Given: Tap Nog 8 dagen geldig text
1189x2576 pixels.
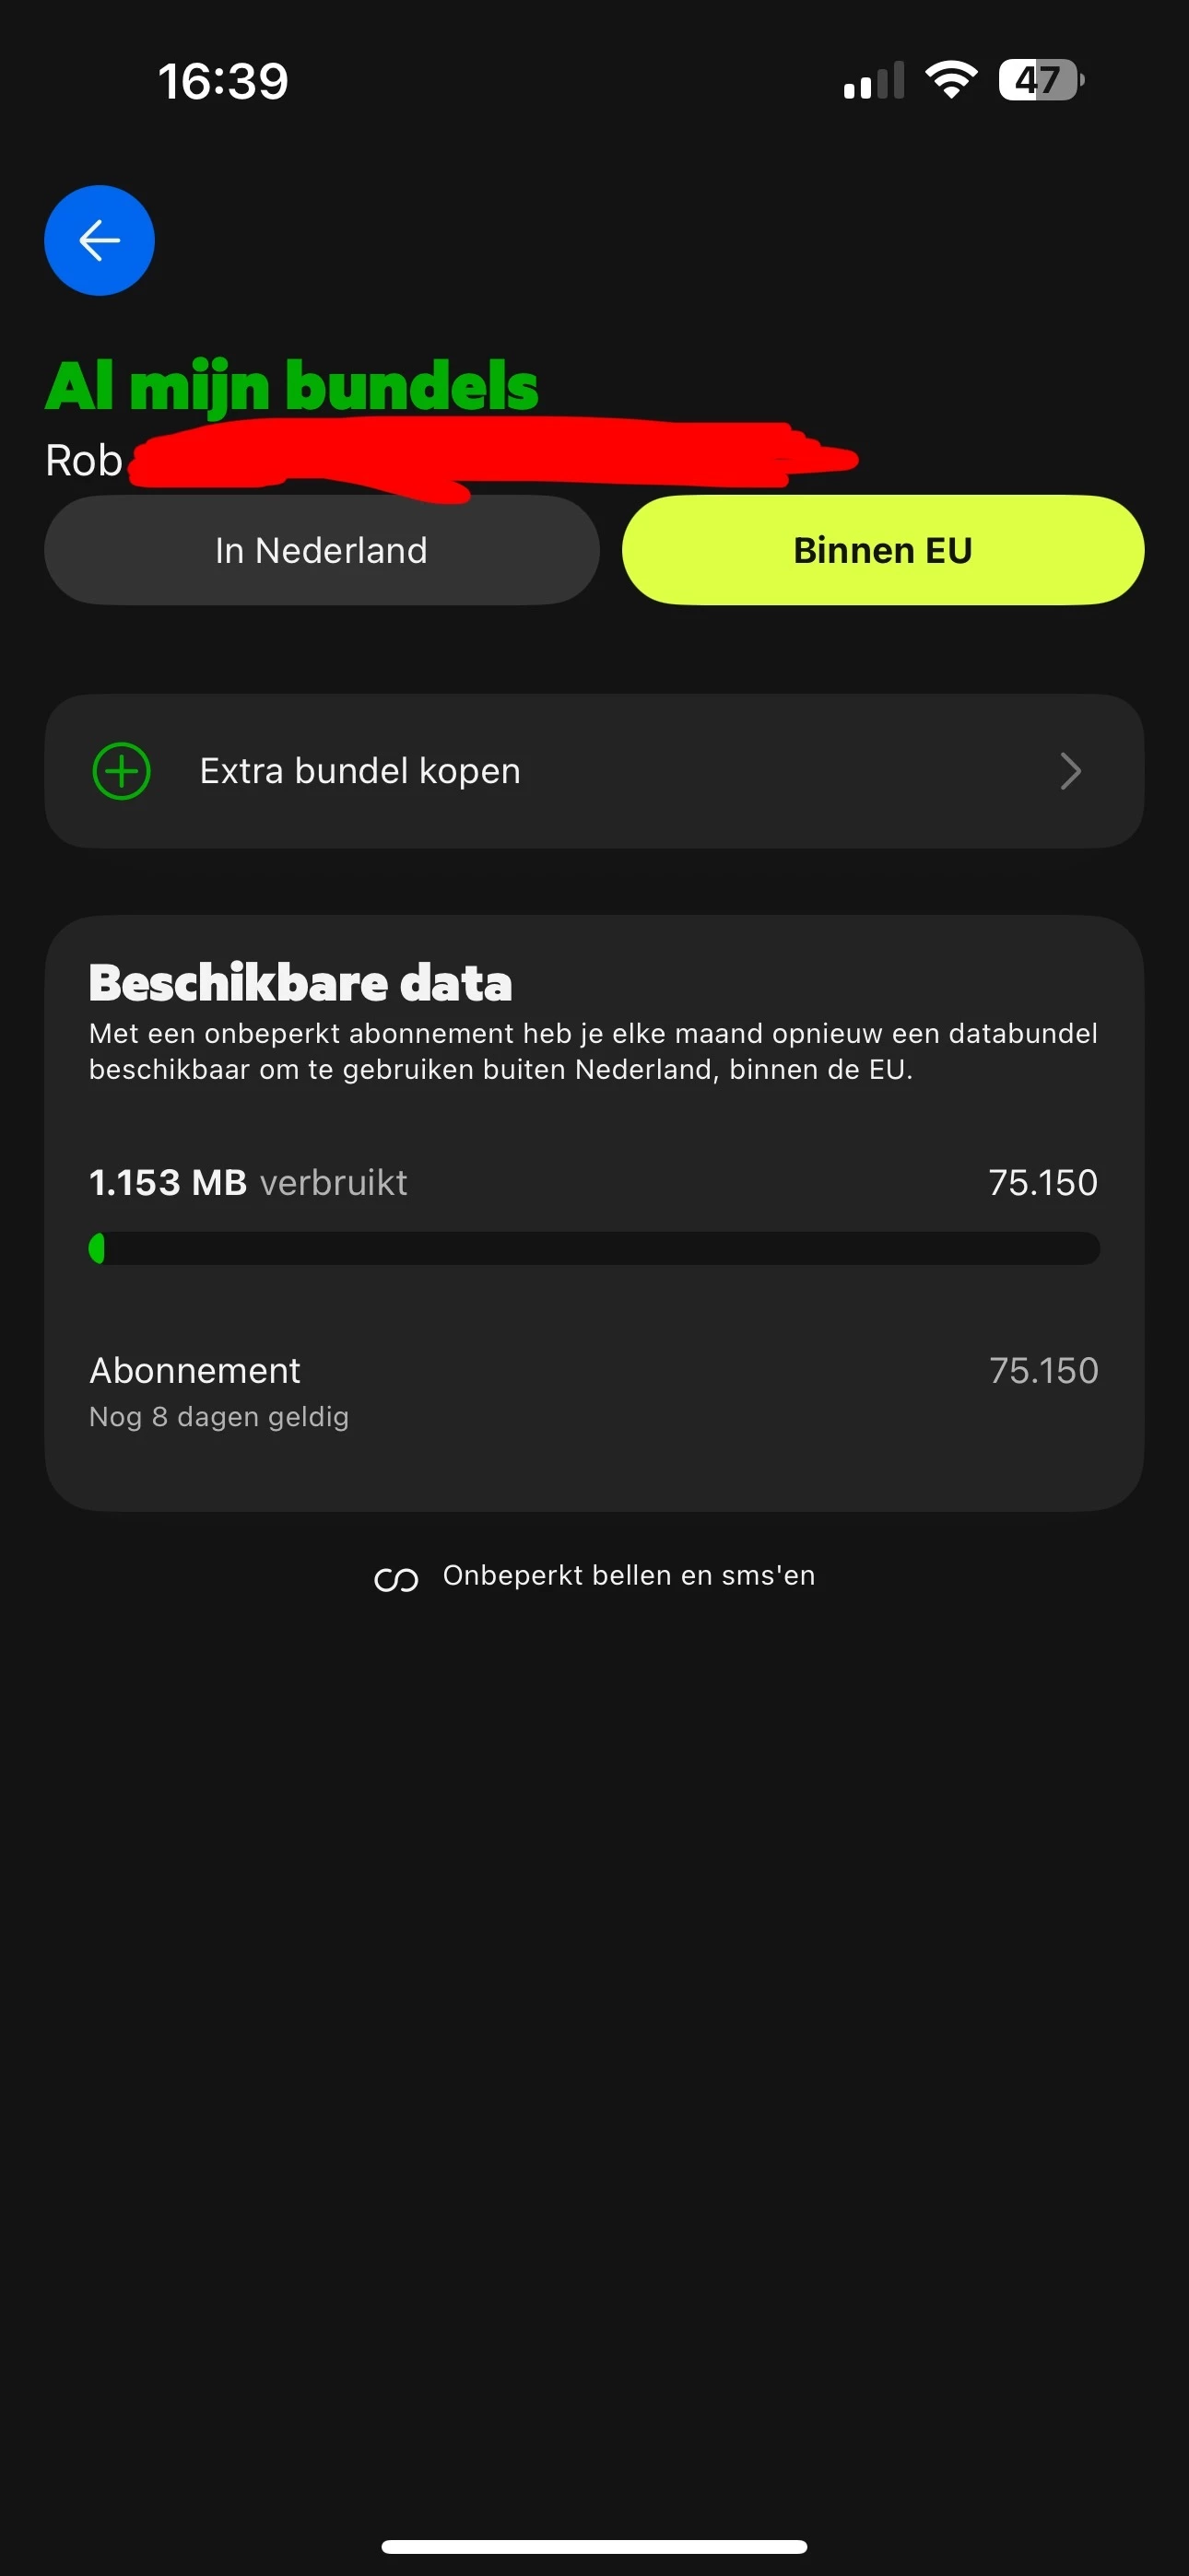Looking at the screenshot, I should coord(219,1417).
